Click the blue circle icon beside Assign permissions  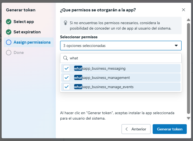click(9, 42)
